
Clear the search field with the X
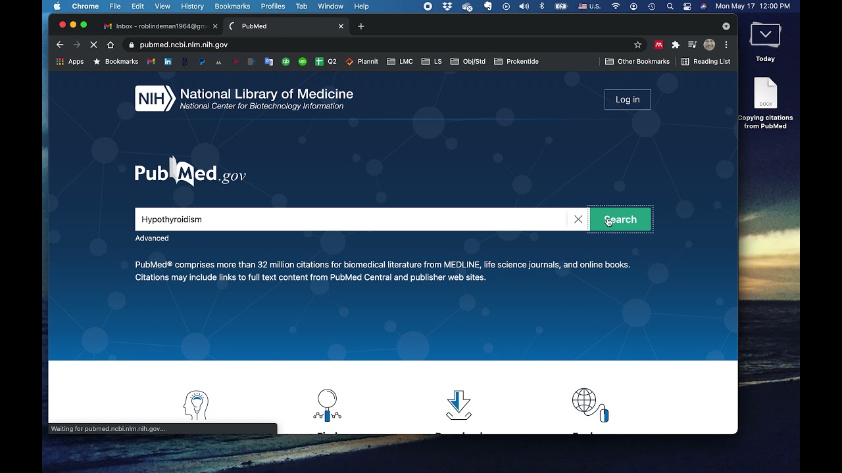[578, 219]
